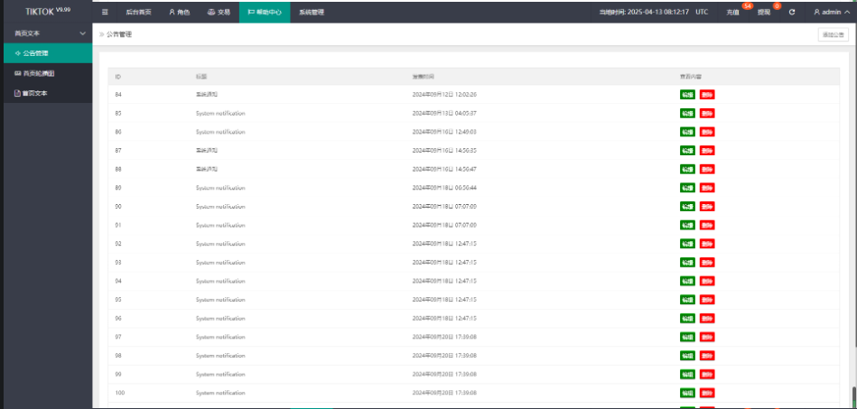Viewport: 857px width, 409px height.
Task: Go to the 后台首页 tab
Action: (x=138, y=12)
